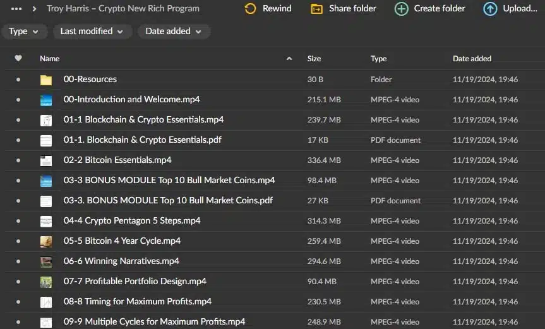Toggle favorite dot for 07-7 Profitable Portfolio Design.mp4
This screenshot has height=329, width=545.
pyautogui.click(x=18, y=282)
